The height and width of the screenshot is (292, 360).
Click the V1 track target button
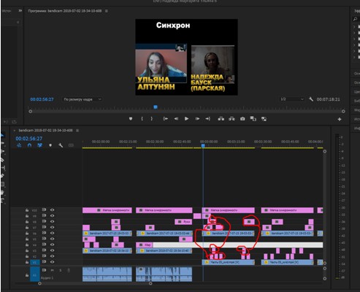[34, 262]
